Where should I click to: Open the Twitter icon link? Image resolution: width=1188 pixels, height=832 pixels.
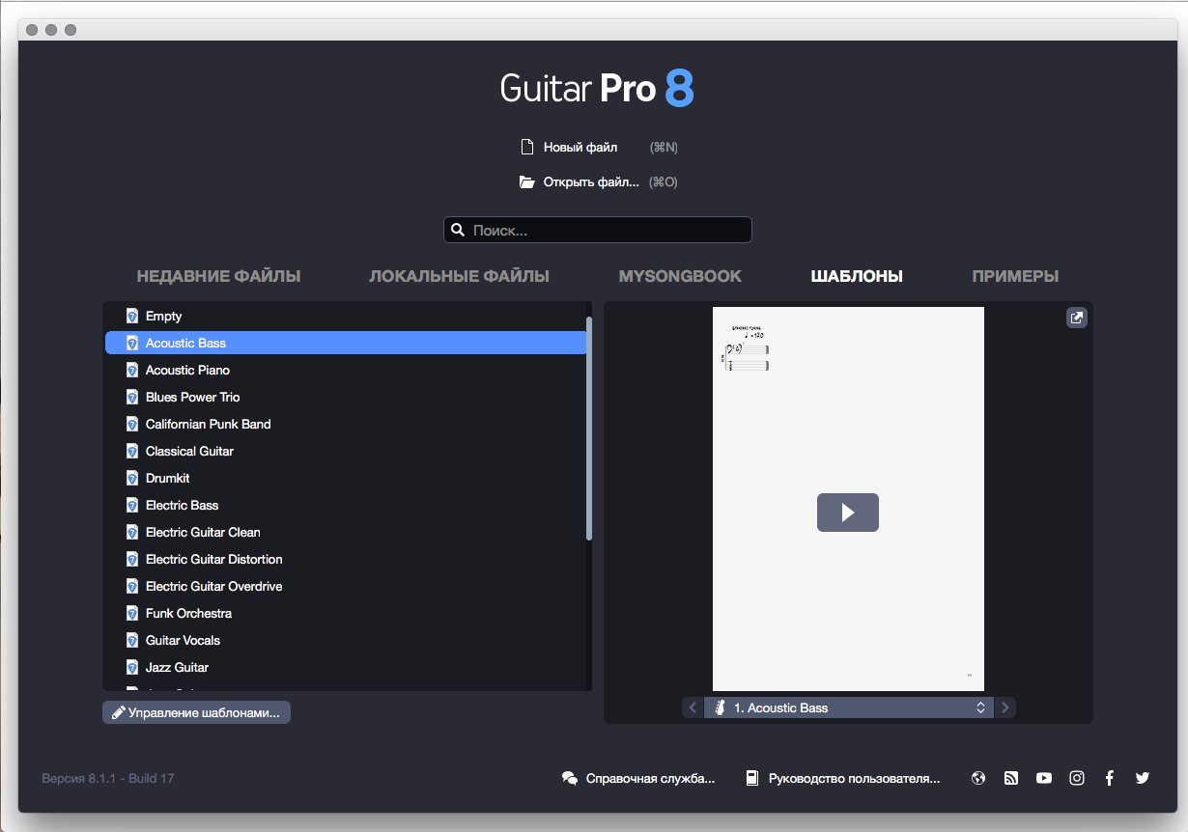[x=1143, y=778]
